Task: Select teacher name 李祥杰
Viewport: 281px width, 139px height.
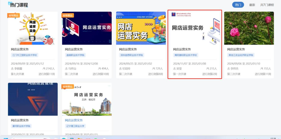Action: click(x=234, y=69)
